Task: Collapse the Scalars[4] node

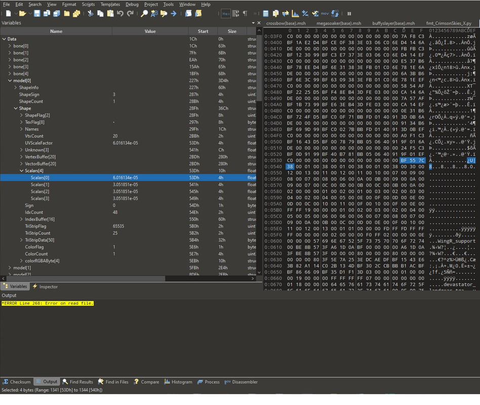Action: 21,171
